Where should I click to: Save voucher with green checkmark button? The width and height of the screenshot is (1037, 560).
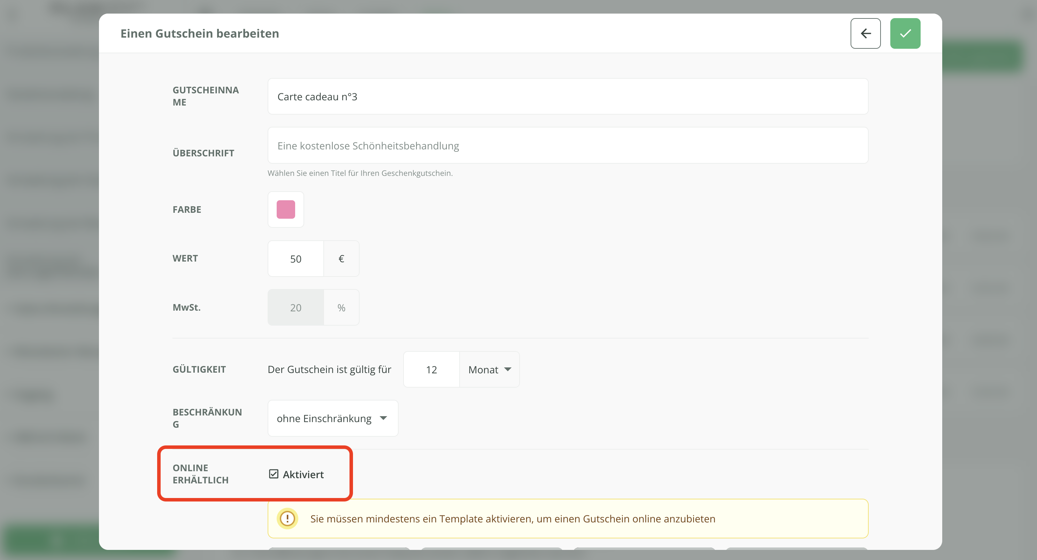click(905, 33)
